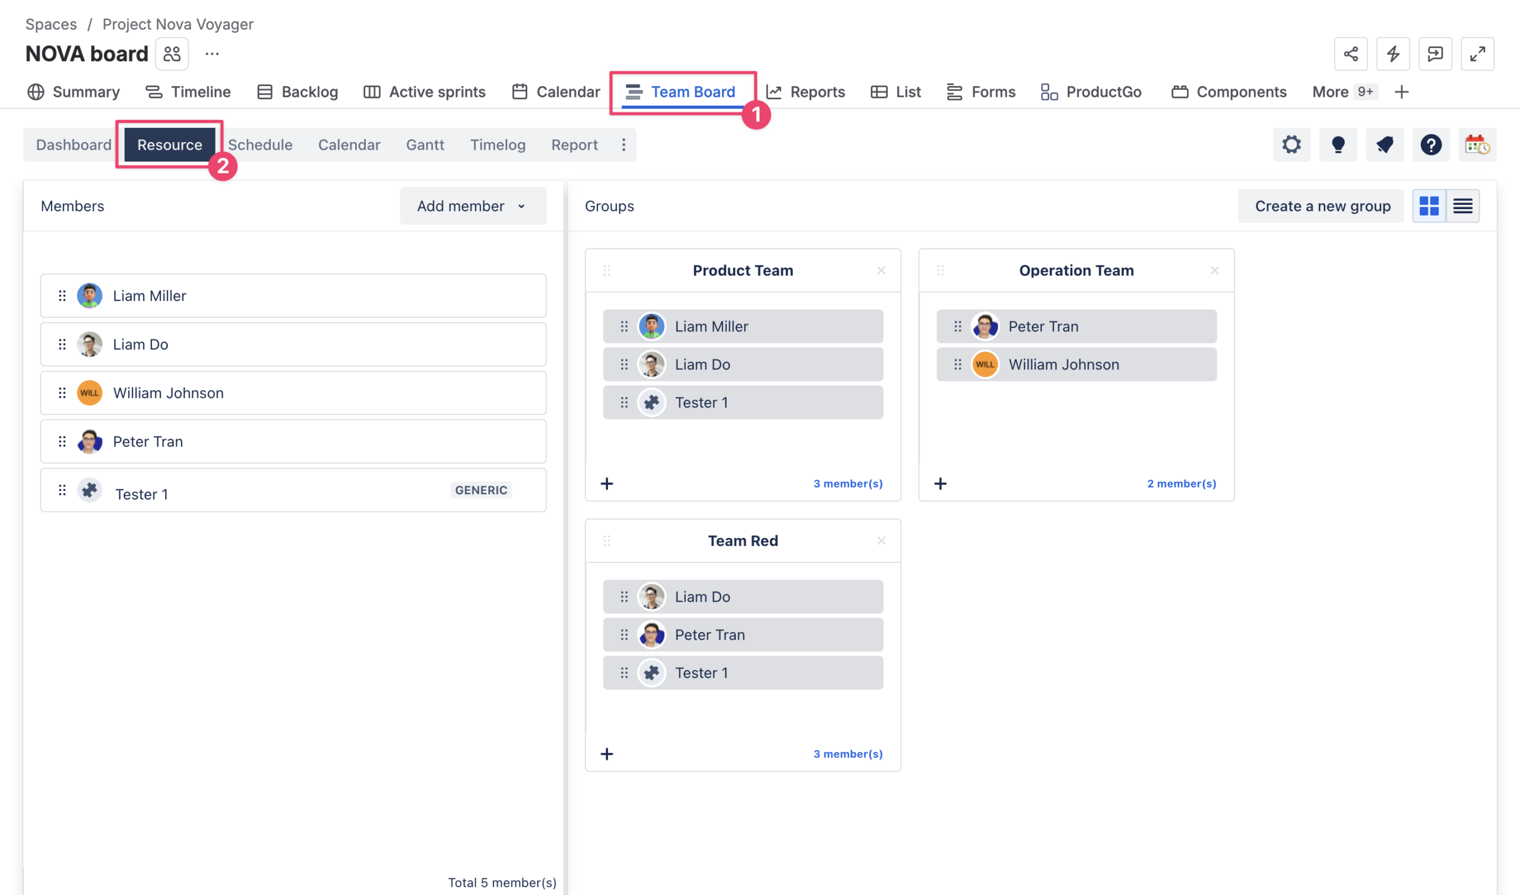
Task: Select Peter Tran in Team Red
Action: 743,634
